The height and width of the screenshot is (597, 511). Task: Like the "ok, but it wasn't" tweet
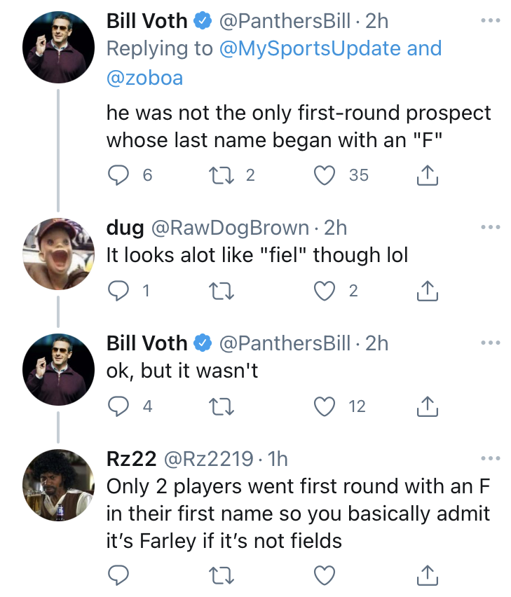point(325,406)
